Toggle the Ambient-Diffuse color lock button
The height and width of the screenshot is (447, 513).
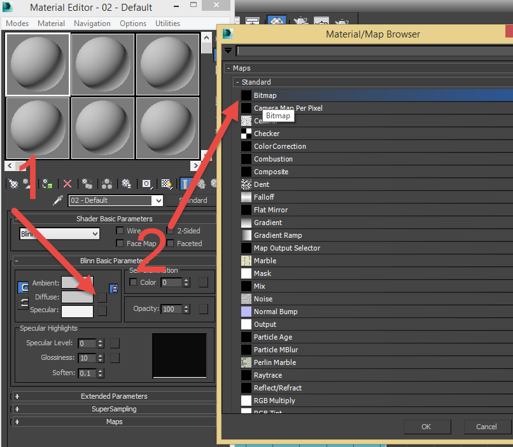pyautogui.click(x=23, y=287)
